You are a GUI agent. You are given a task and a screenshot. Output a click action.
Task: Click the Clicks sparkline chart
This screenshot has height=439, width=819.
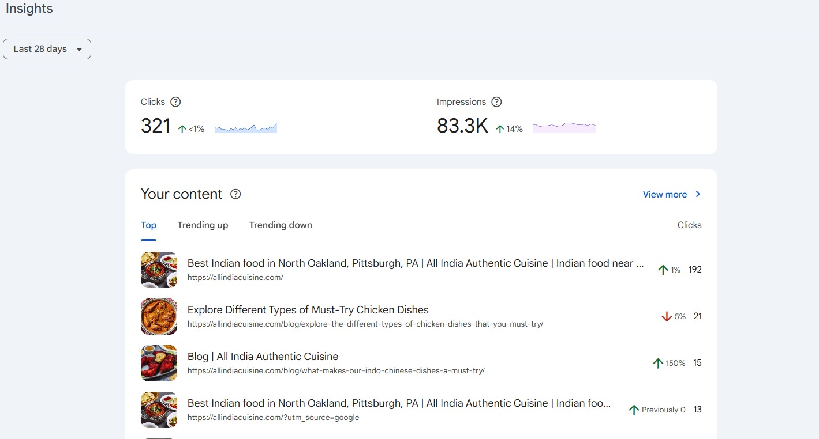click(x=246, y=127)
